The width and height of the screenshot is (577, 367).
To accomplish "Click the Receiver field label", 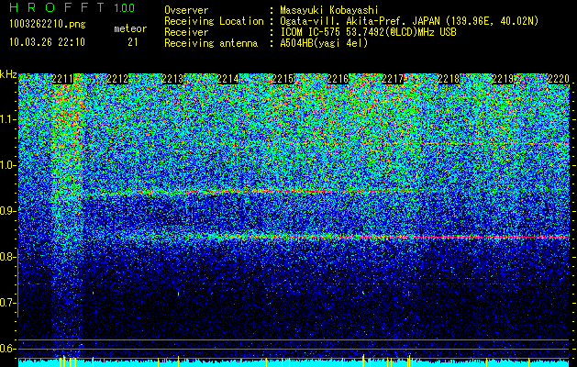I will (x=186, y=32).
